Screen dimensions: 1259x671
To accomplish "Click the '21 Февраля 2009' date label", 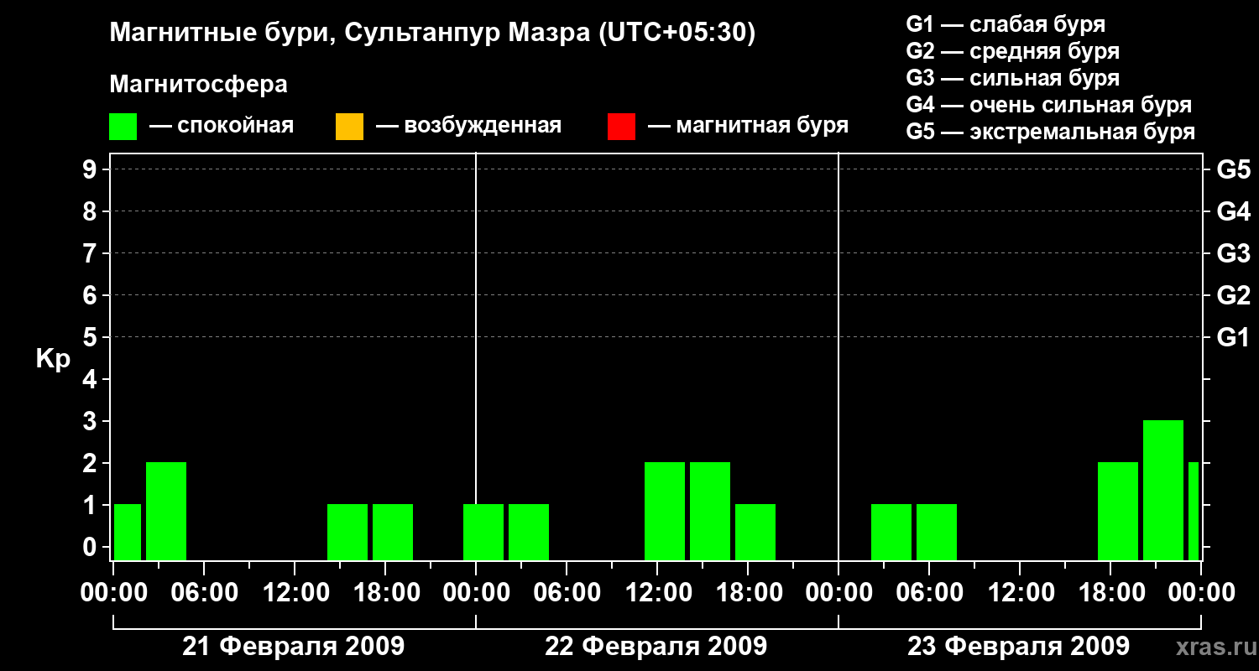I will click(x=294, y=647).
